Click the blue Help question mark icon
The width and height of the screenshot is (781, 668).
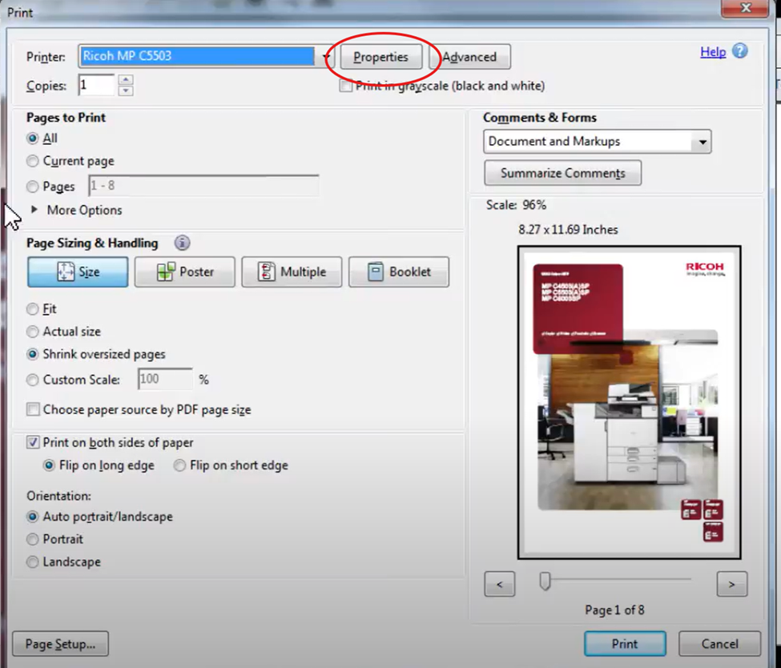[x=739, y=51]
